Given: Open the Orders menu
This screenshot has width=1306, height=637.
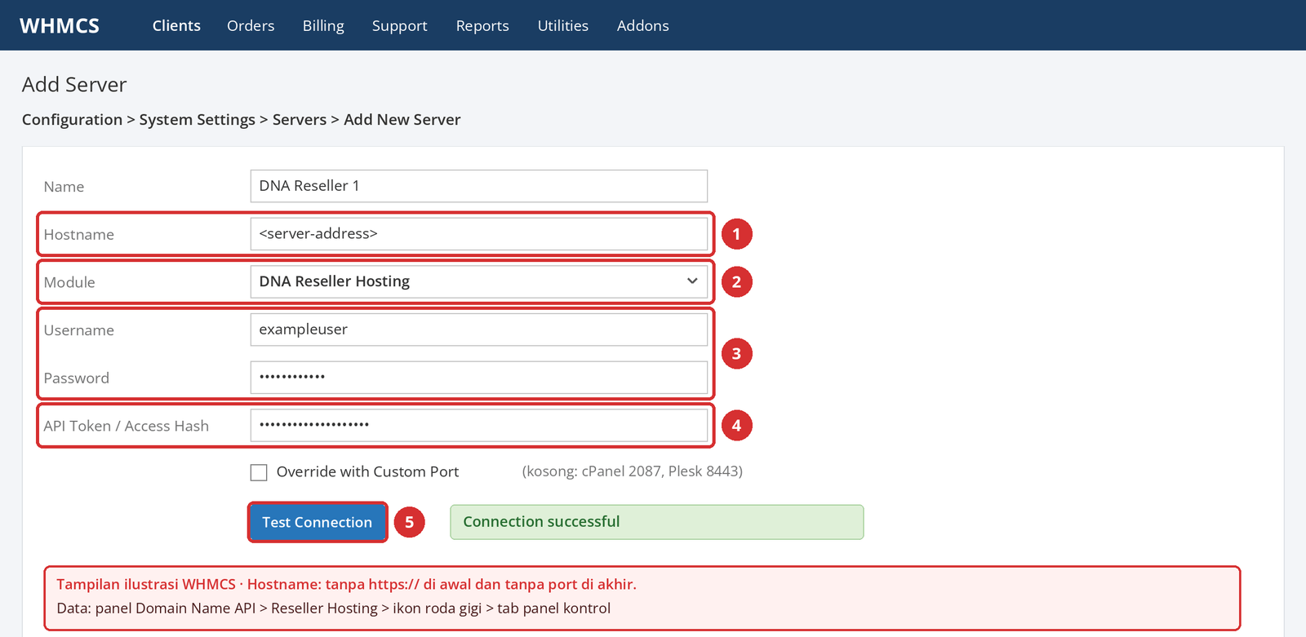Looking at the screenshot, I should pos(251,25).
